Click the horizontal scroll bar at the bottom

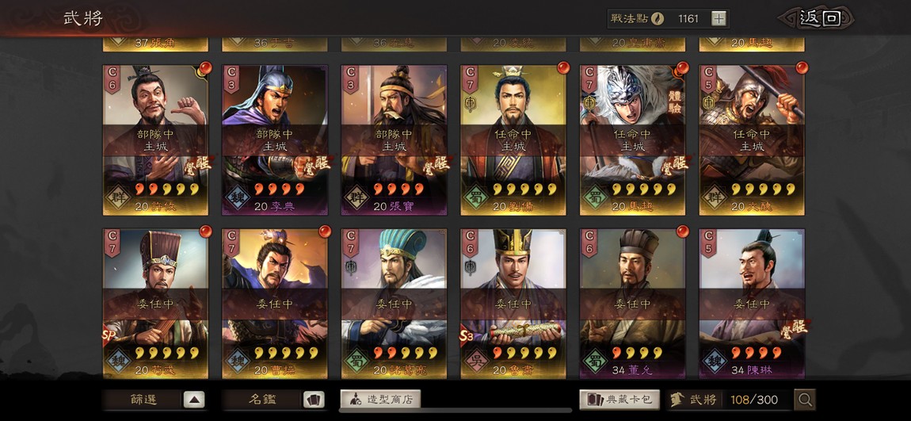pyautogui.click(x=455, y=411)
